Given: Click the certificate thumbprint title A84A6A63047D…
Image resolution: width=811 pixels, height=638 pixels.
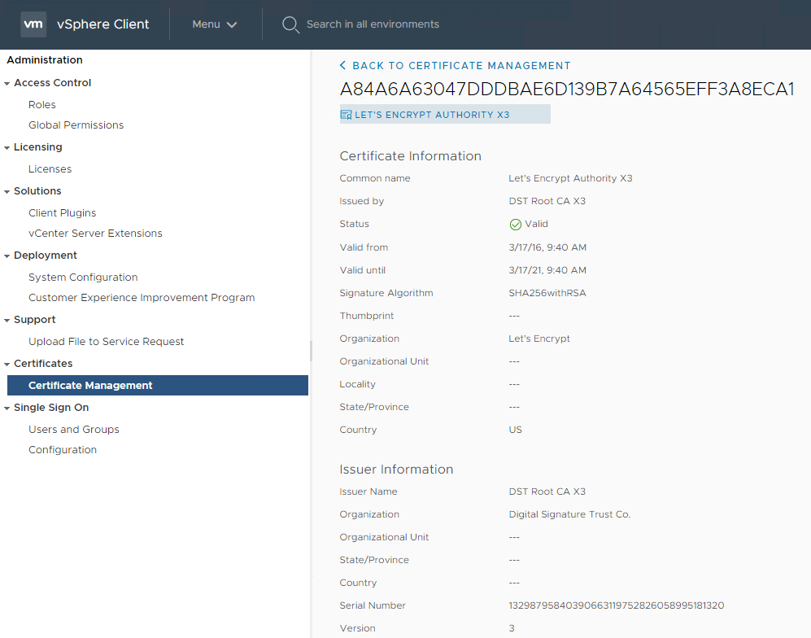Looking at the screenshot, I should 567,89.
